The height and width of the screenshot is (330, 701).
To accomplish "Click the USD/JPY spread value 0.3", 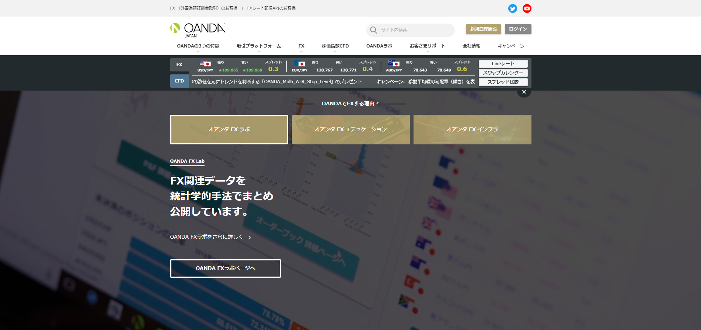I will [x=273, y=69].
